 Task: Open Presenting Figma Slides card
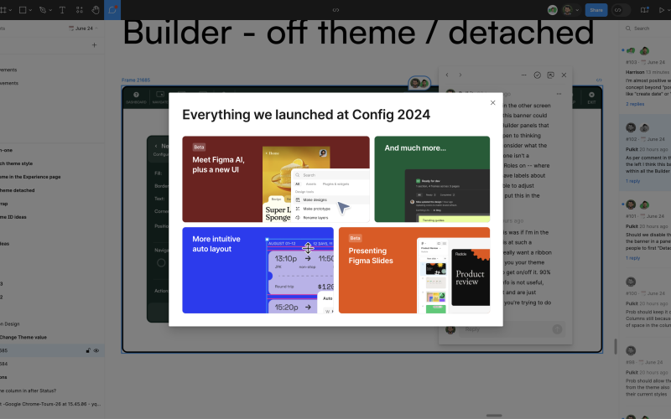click(414, 270)
